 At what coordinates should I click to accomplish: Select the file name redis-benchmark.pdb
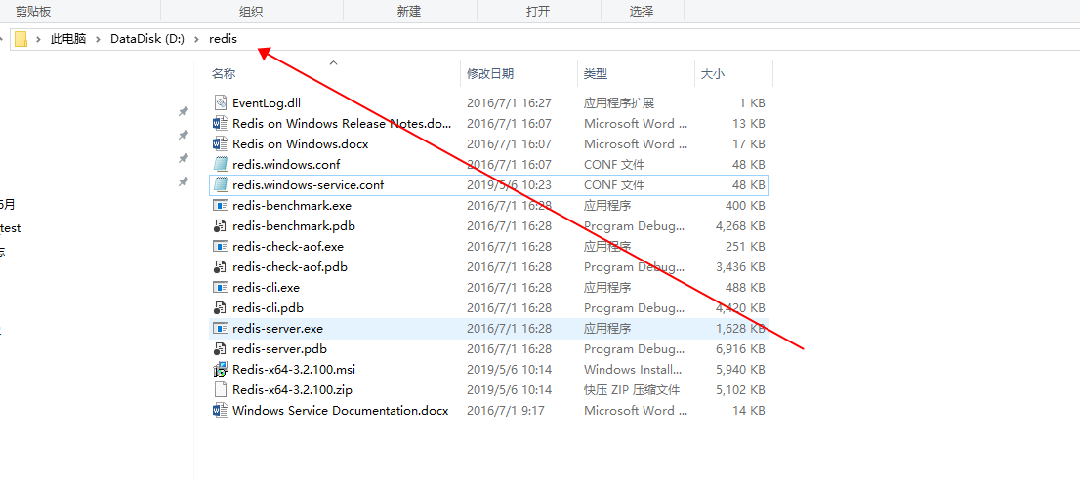(293, 225)
